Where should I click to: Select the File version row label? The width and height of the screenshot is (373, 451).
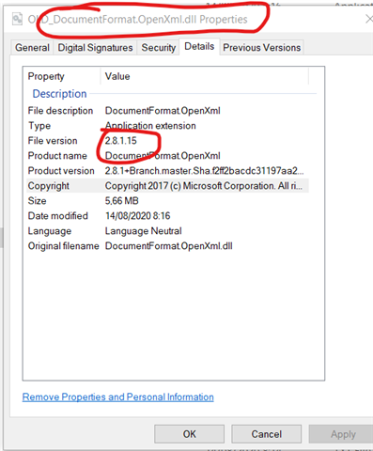[53, 141]
